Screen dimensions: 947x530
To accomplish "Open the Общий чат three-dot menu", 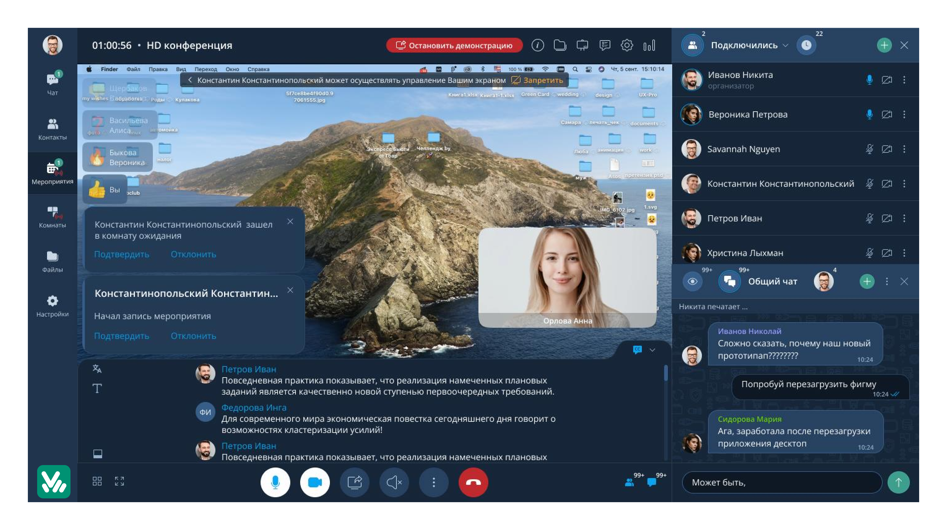I will (887, 281).
